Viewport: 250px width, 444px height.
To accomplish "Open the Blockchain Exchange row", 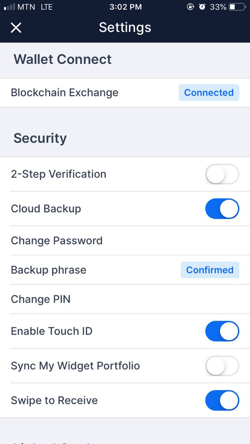I will pos(65,93).
